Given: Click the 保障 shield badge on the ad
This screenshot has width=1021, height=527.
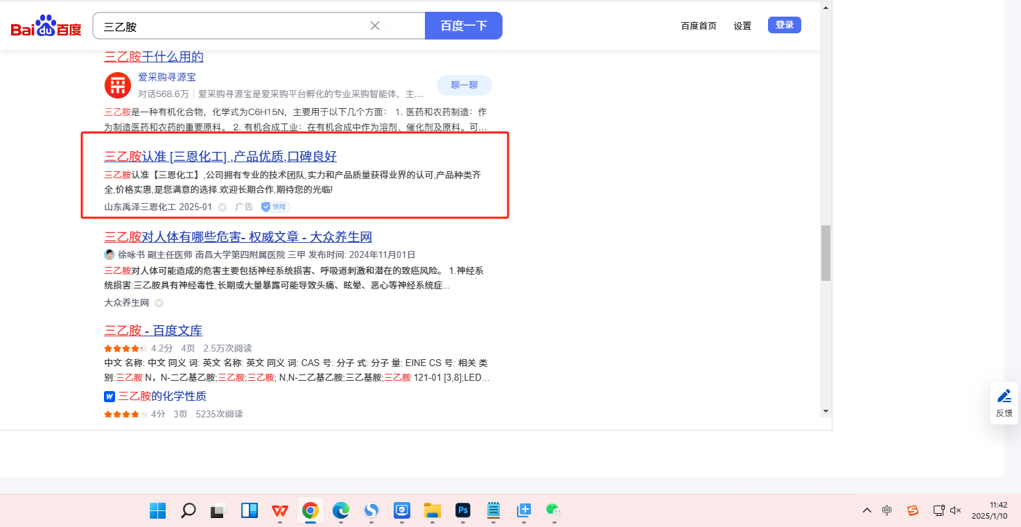Looking at the screenshot, I should [275, 207].
